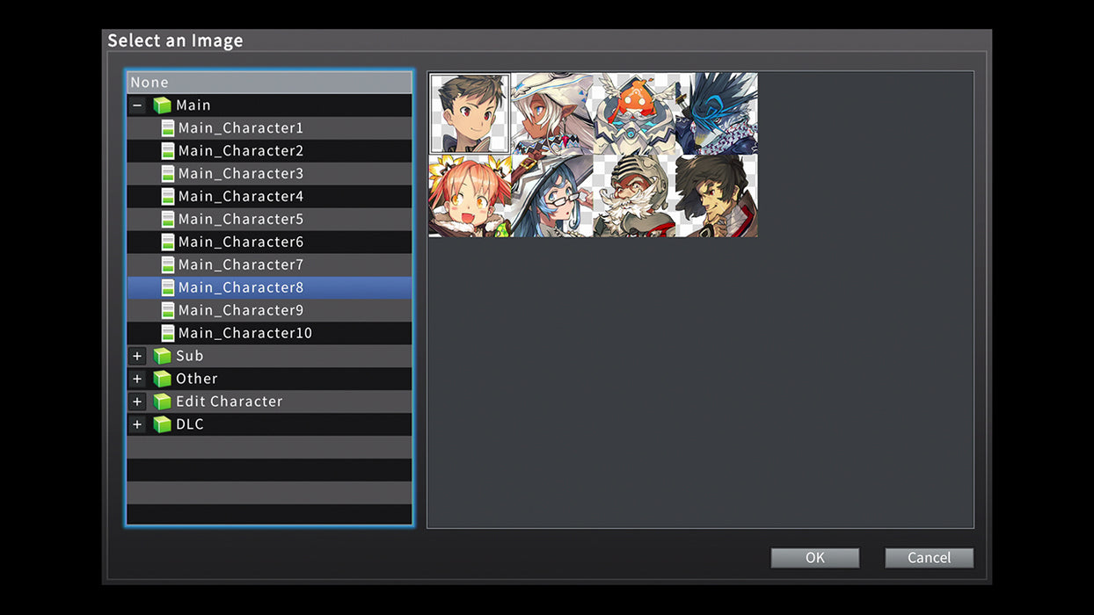Click the green cube icon beside Main
The height and width of the screenshot is (615, 1094).
164,105
